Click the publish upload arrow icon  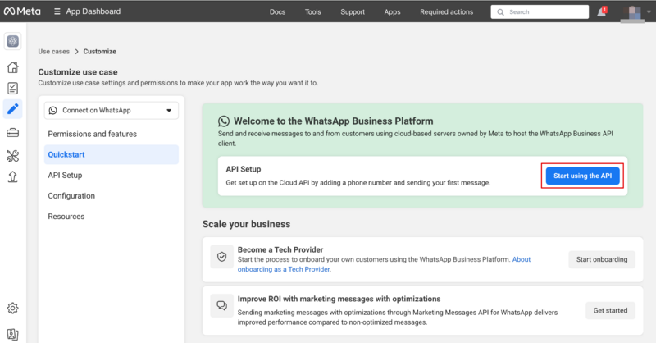pyautogui.click(x=12, y=176)
